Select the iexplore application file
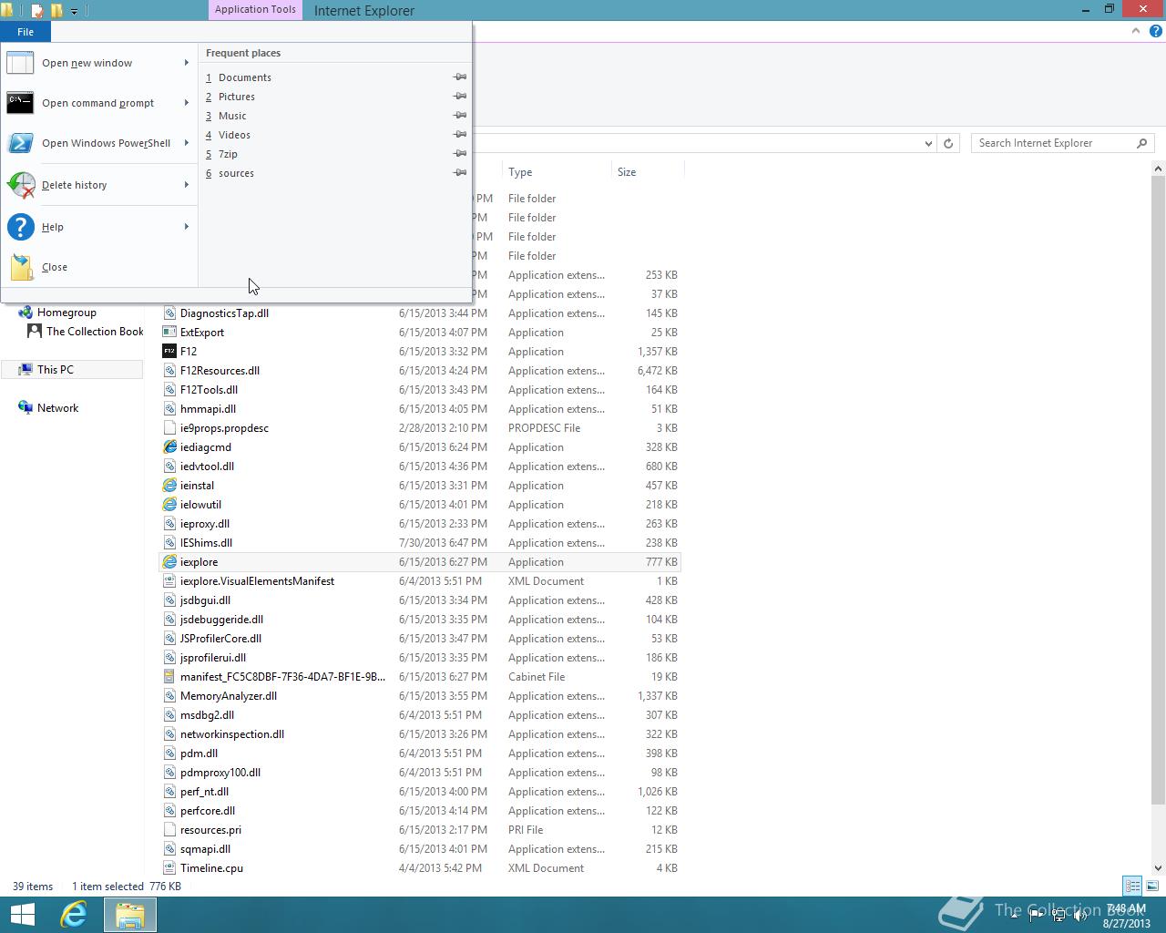 click(x=419, y=562)
